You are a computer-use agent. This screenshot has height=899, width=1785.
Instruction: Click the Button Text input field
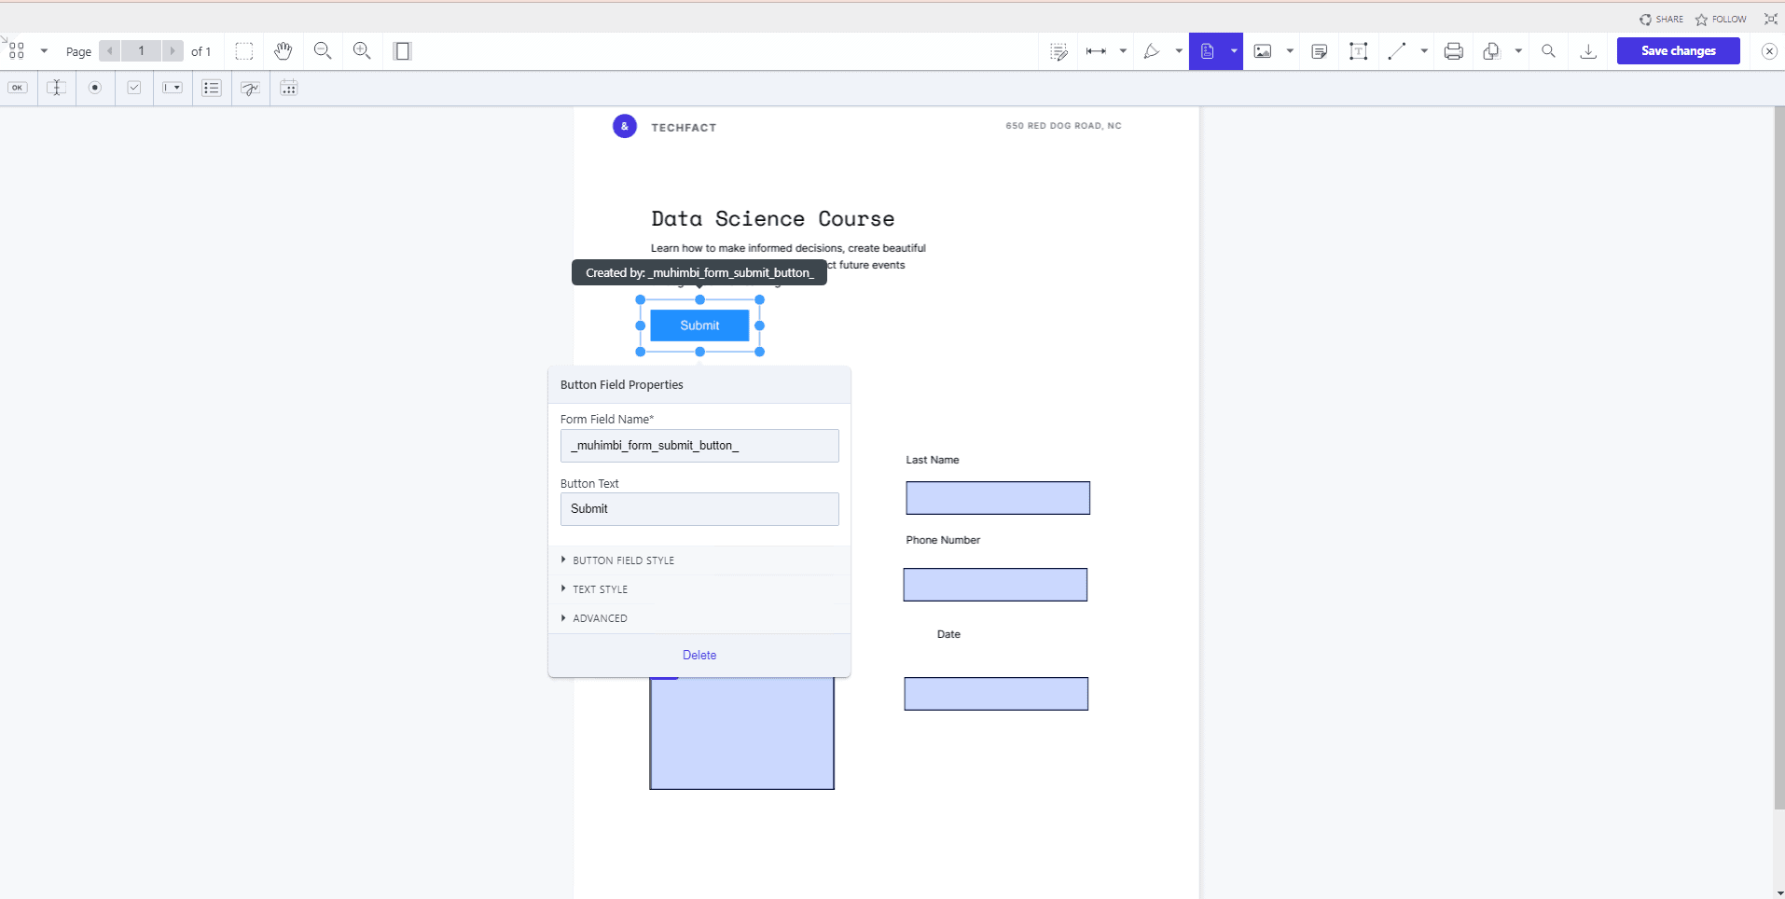[x=699, y=509]
